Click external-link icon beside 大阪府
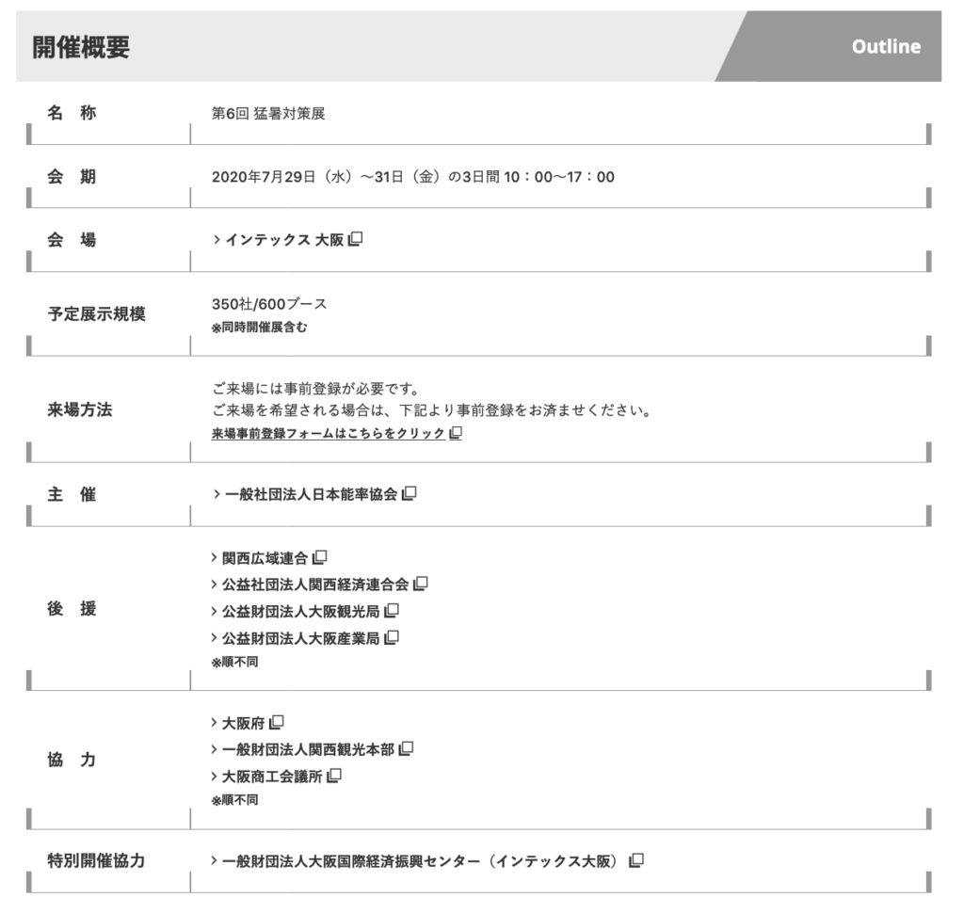 [x=277, y=723]
